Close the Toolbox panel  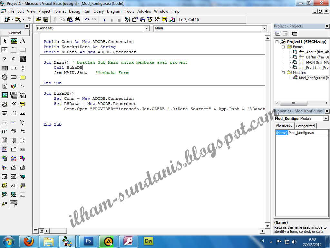click(27, 26)
